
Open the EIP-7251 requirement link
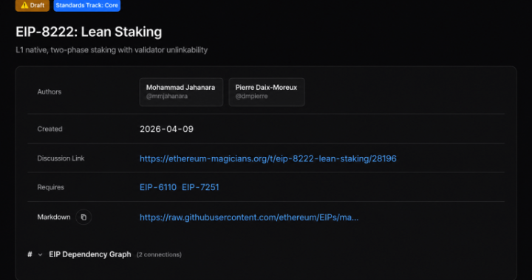click(x=200, y=187)
